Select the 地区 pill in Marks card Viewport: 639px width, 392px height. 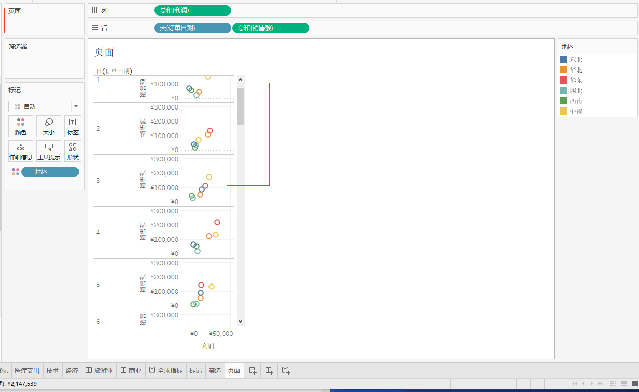[x=50, y=172]
